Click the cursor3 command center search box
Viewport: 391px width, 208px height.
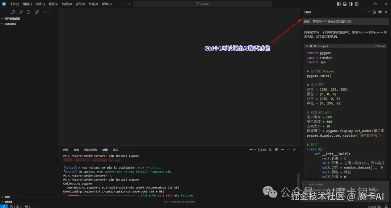202,4
